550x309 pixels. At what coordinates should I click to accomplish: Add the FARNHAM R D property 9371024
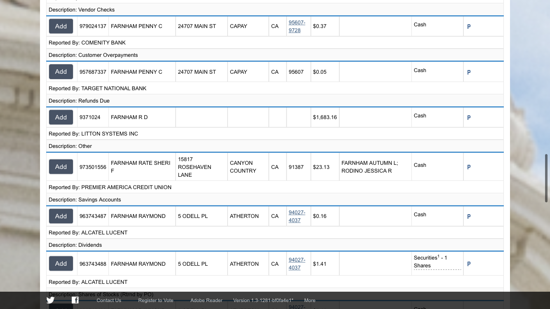coord(61,117)
